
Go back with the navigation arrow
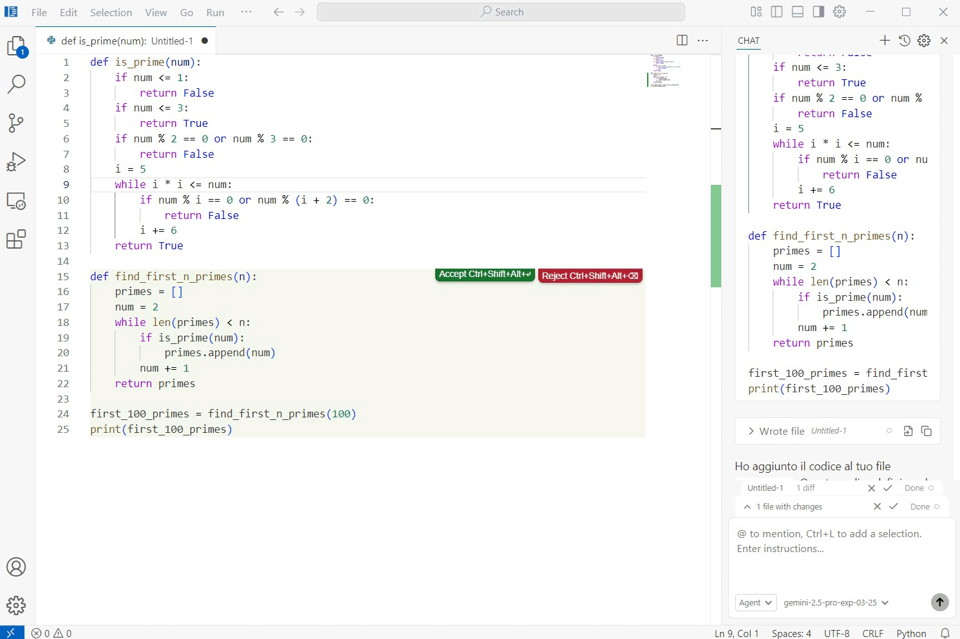tap(278, 12)
